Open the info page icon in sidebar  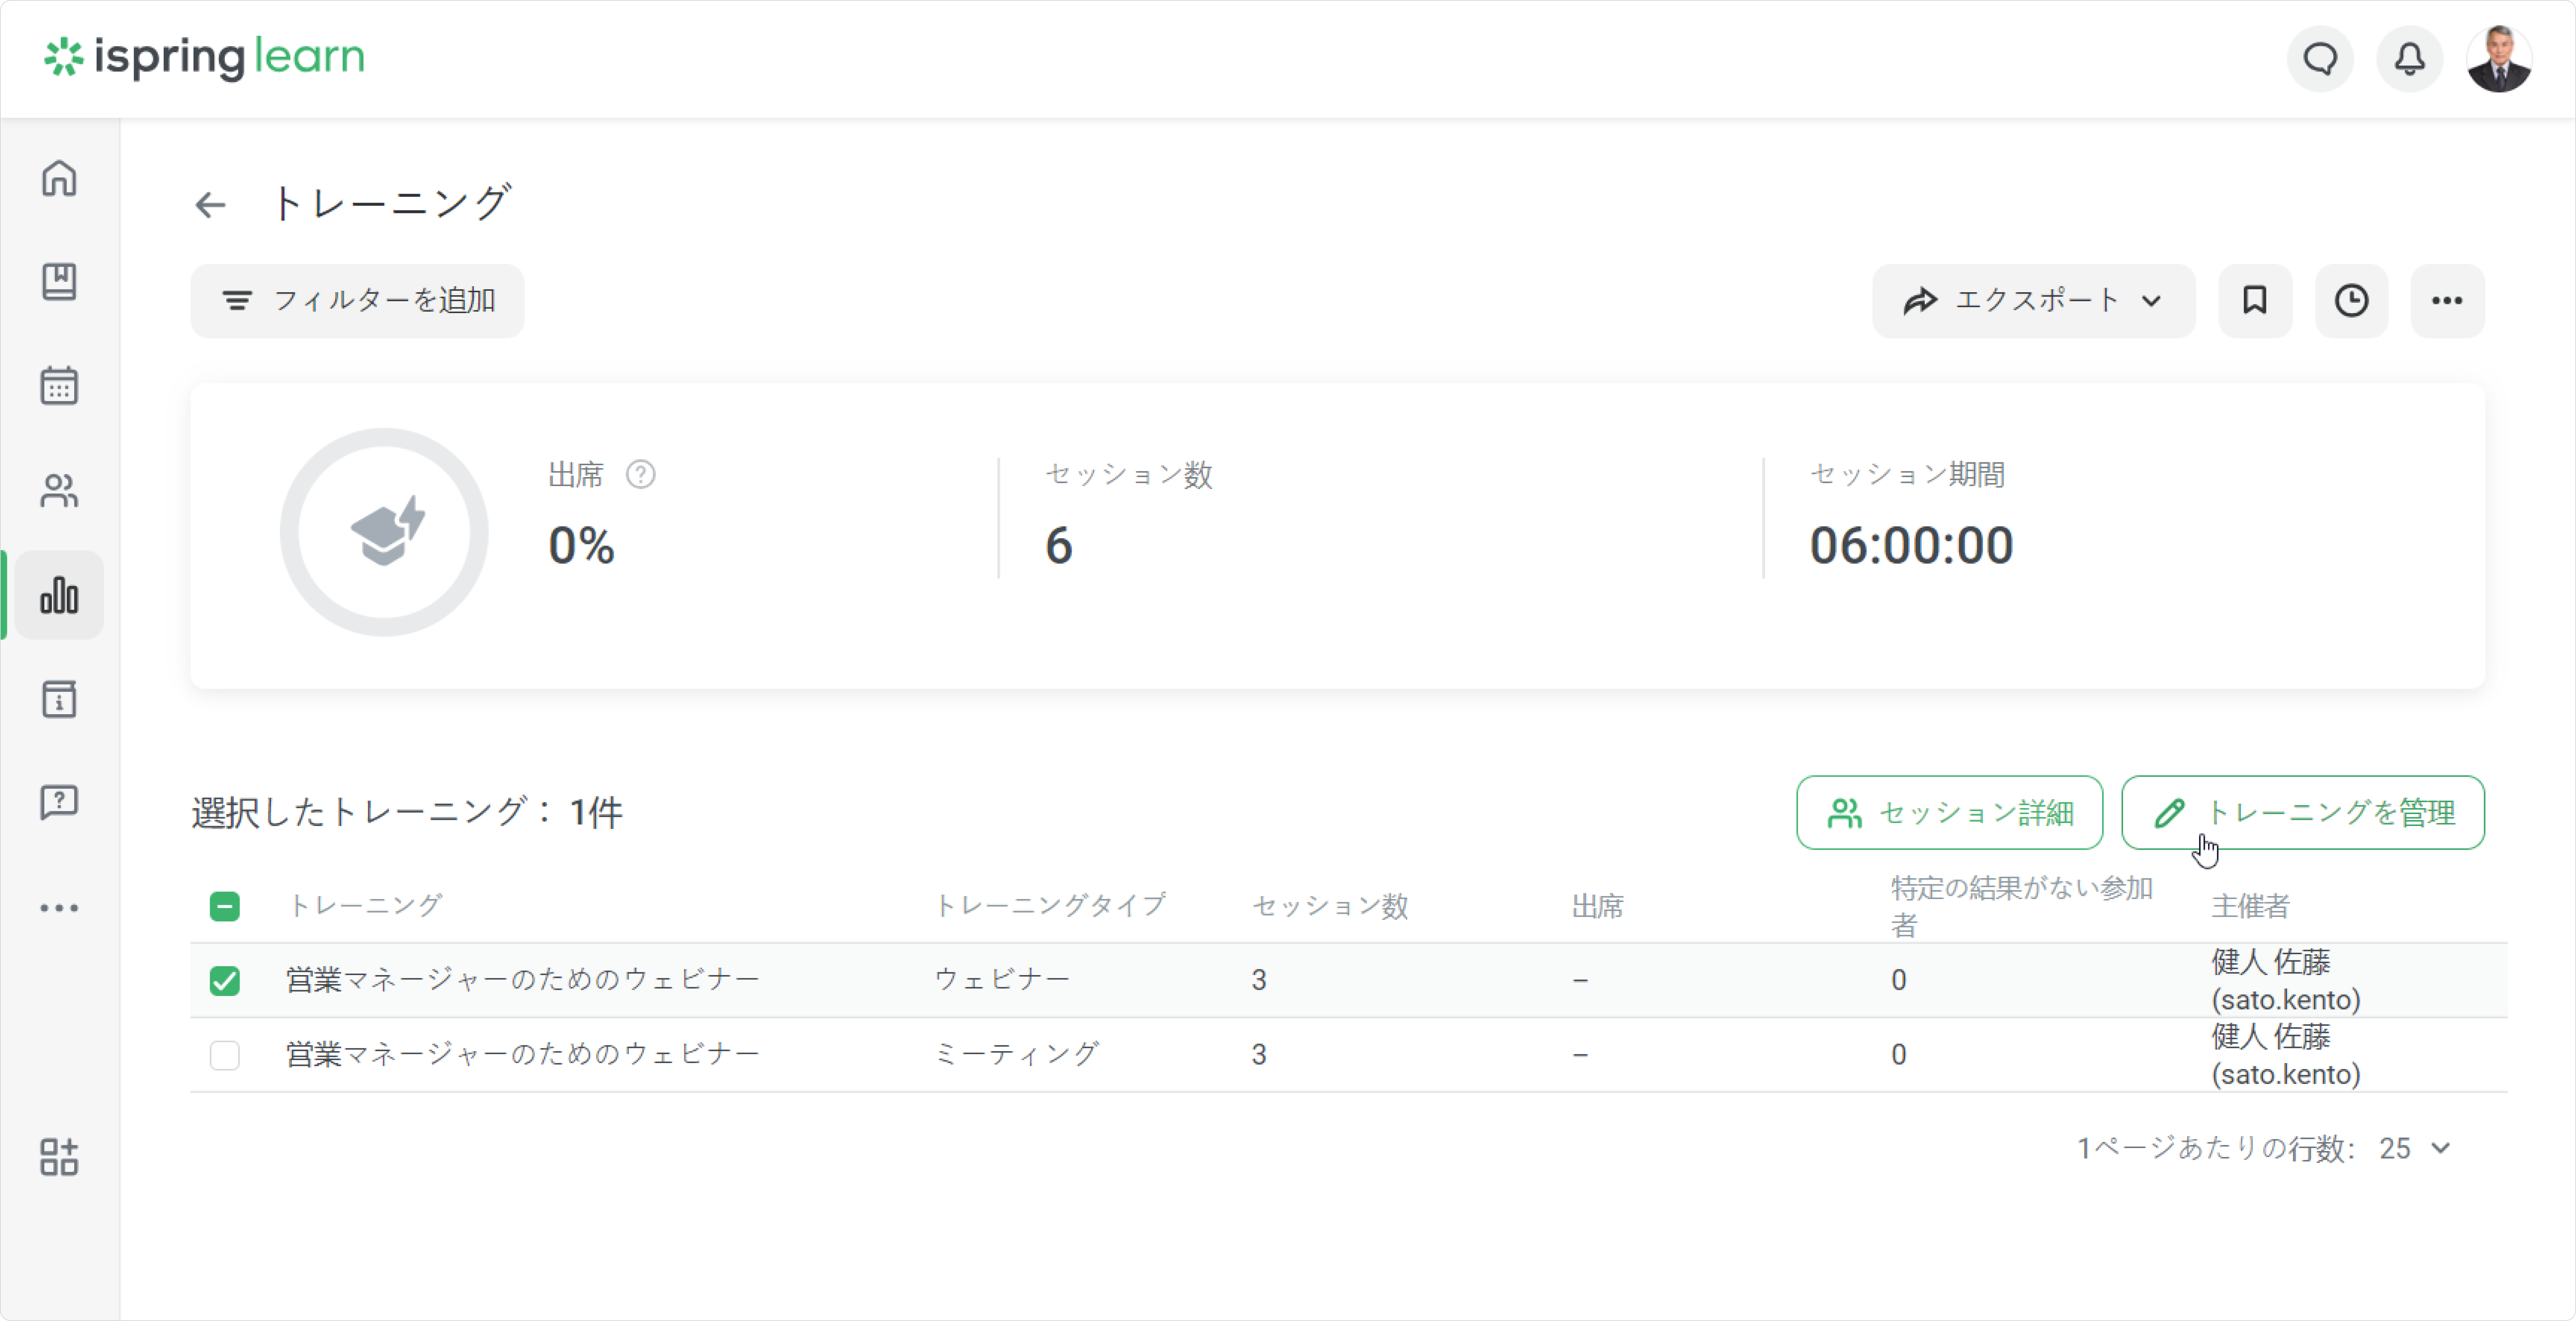click(x=59, y=699)
